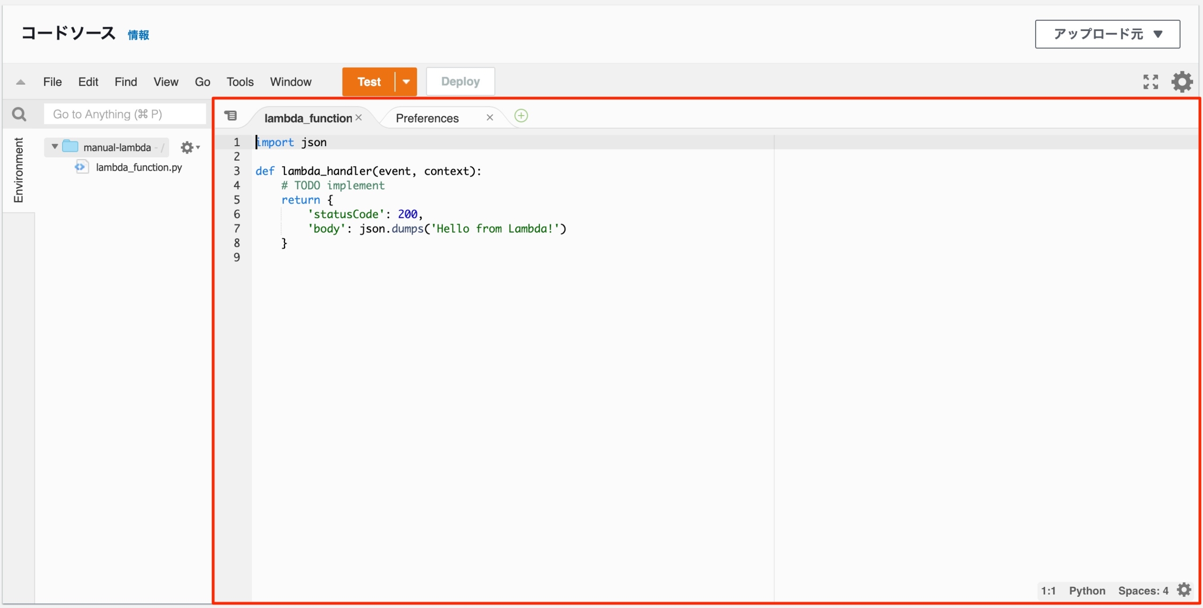1203x608 pixels.
Task: Add new tab with plus icon
Action: (x=521, y=116)
